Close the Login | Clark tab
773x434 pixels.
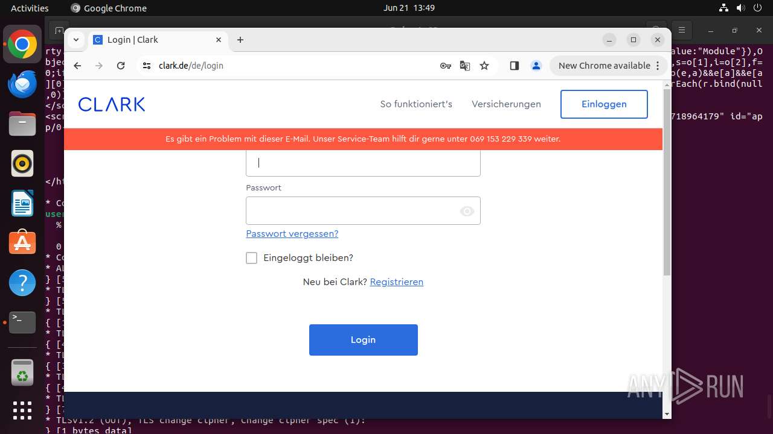point(219,40)
